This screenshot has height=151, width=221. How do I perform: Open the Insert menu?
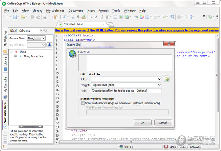(91, 11)
